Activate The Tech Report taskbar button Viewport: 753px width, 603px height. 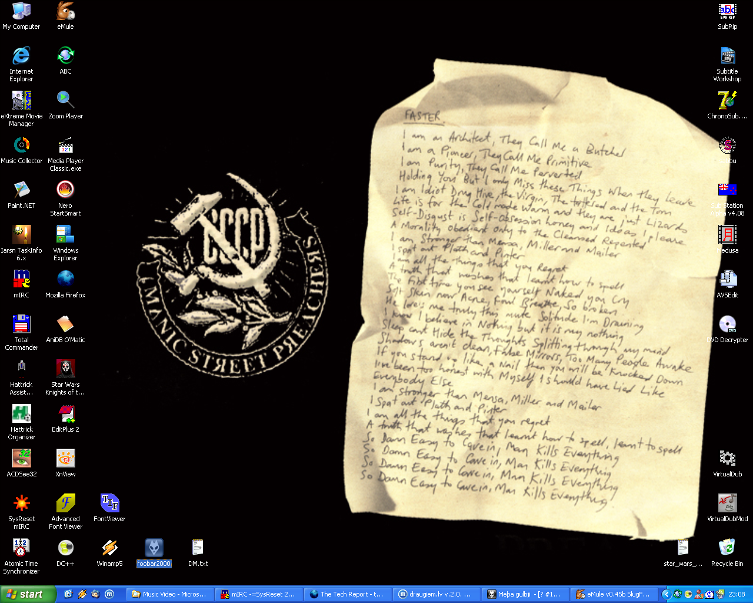pyautogui.click(x=348, y=594)
